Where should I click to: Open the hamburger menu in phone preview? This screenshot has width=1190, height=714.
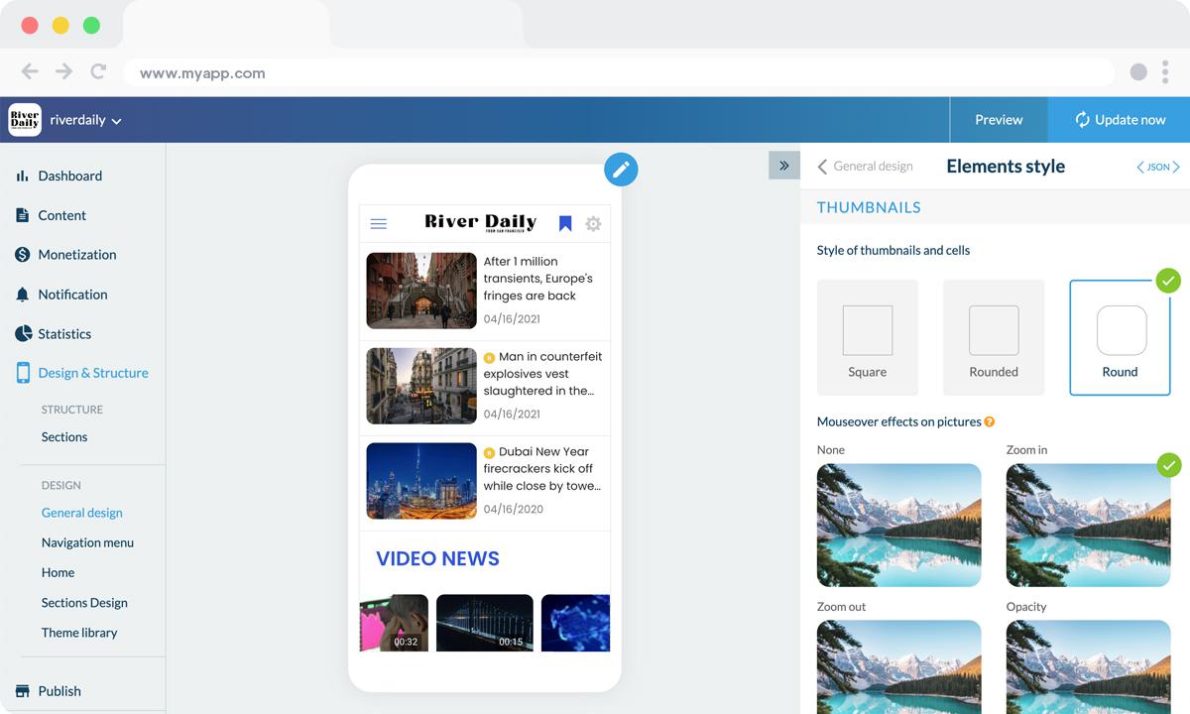coord(379,224)
